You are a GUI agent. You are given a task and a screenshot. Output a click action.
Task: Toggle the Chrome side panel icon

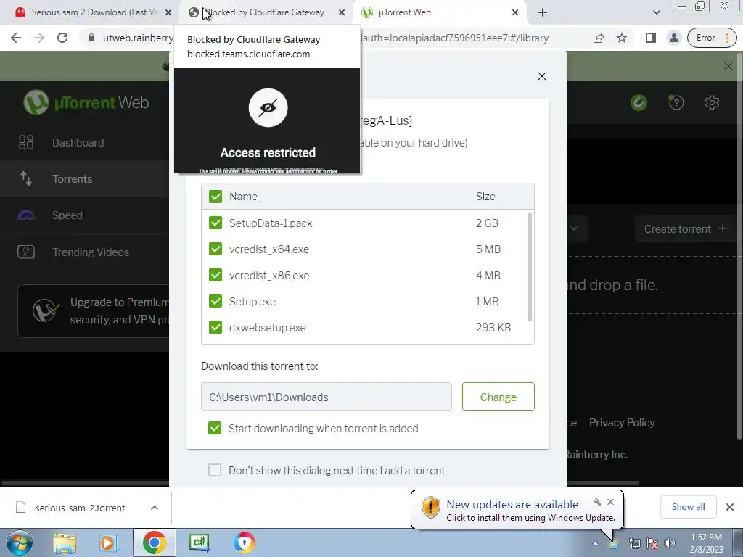point(651,38)
